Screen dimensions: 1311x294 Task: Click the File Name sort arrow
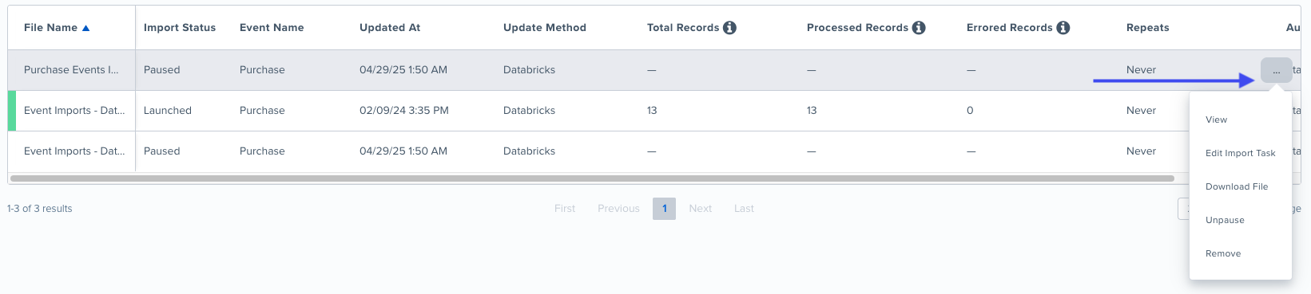coord(86,28)
